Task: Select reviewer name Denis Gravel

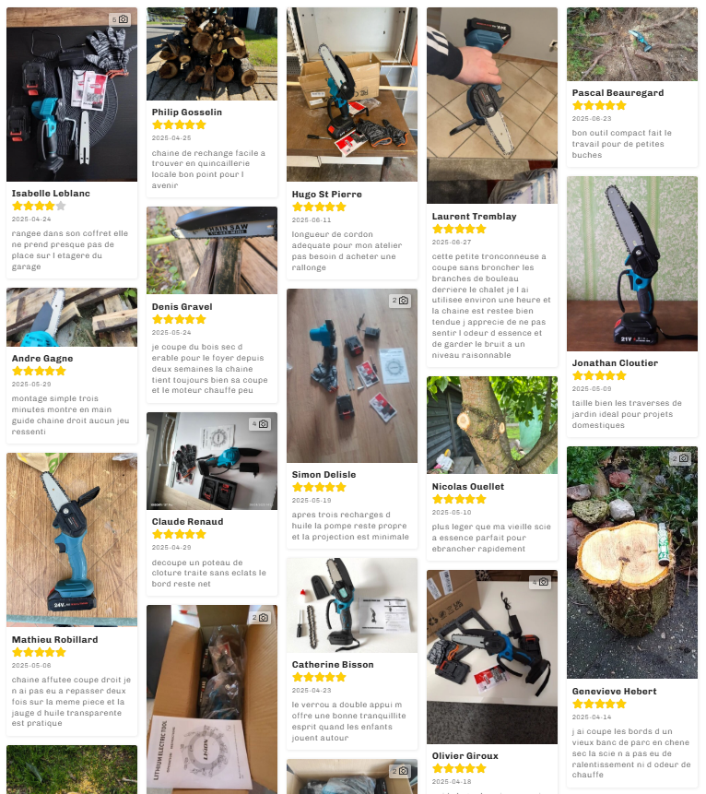Action: pyautogui.click(x=182, y=307)
